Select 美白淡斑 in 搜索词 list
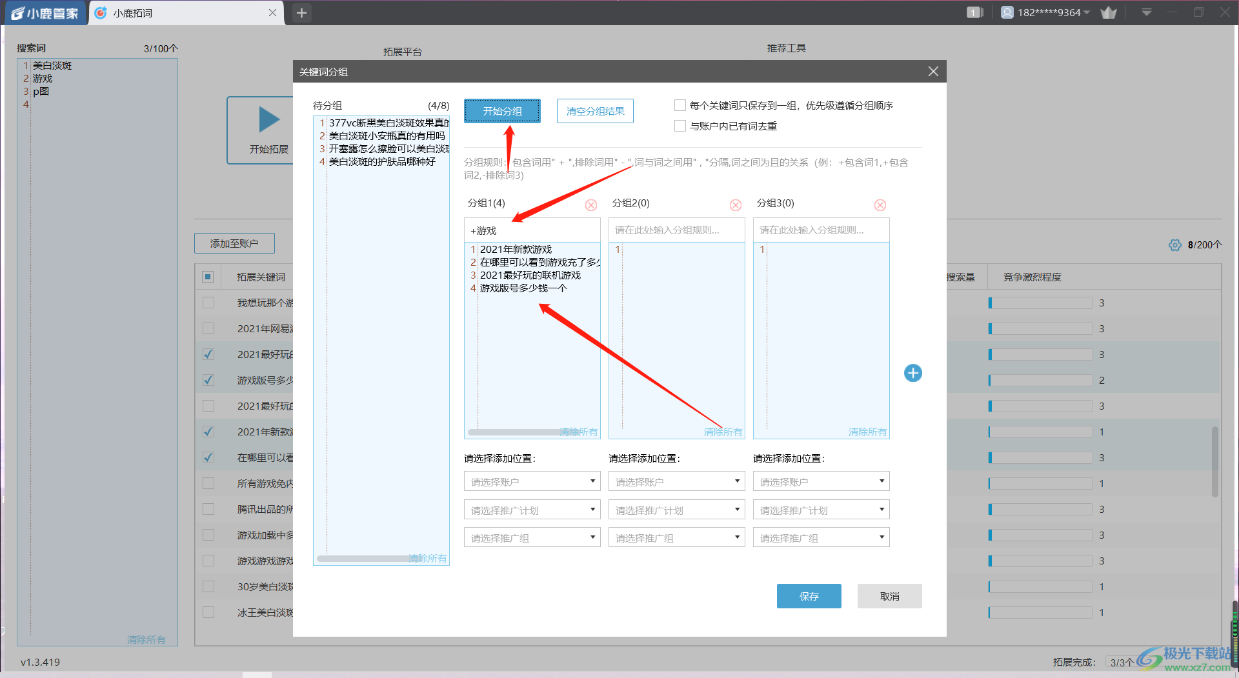Viewport: 1239px width, 678px height. [52, 66]
